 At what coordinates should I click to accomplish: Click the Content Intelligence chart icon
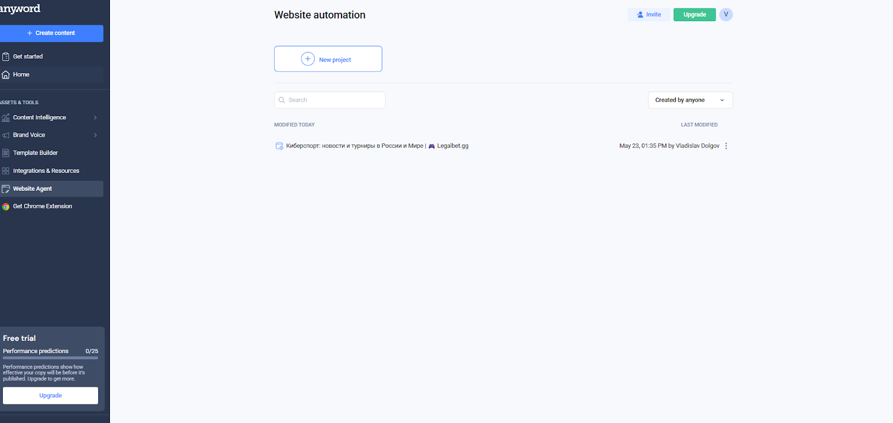click(x=6, y=118)
